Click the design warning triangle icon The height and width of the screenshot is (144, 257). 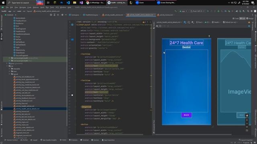click(x=249, y=22)
